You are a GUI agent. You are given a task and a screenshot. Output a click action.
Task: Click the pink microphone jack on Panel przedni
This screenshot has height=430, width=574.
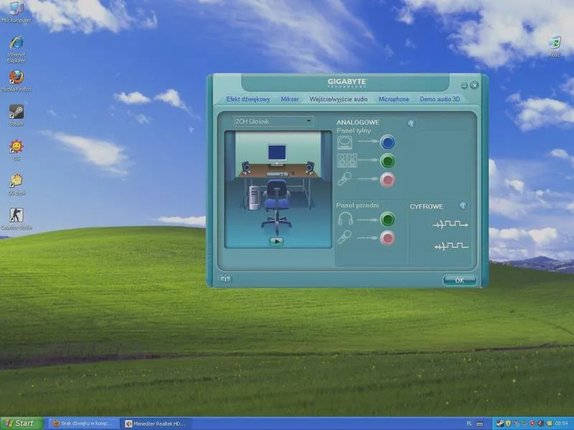pos(387,239)
